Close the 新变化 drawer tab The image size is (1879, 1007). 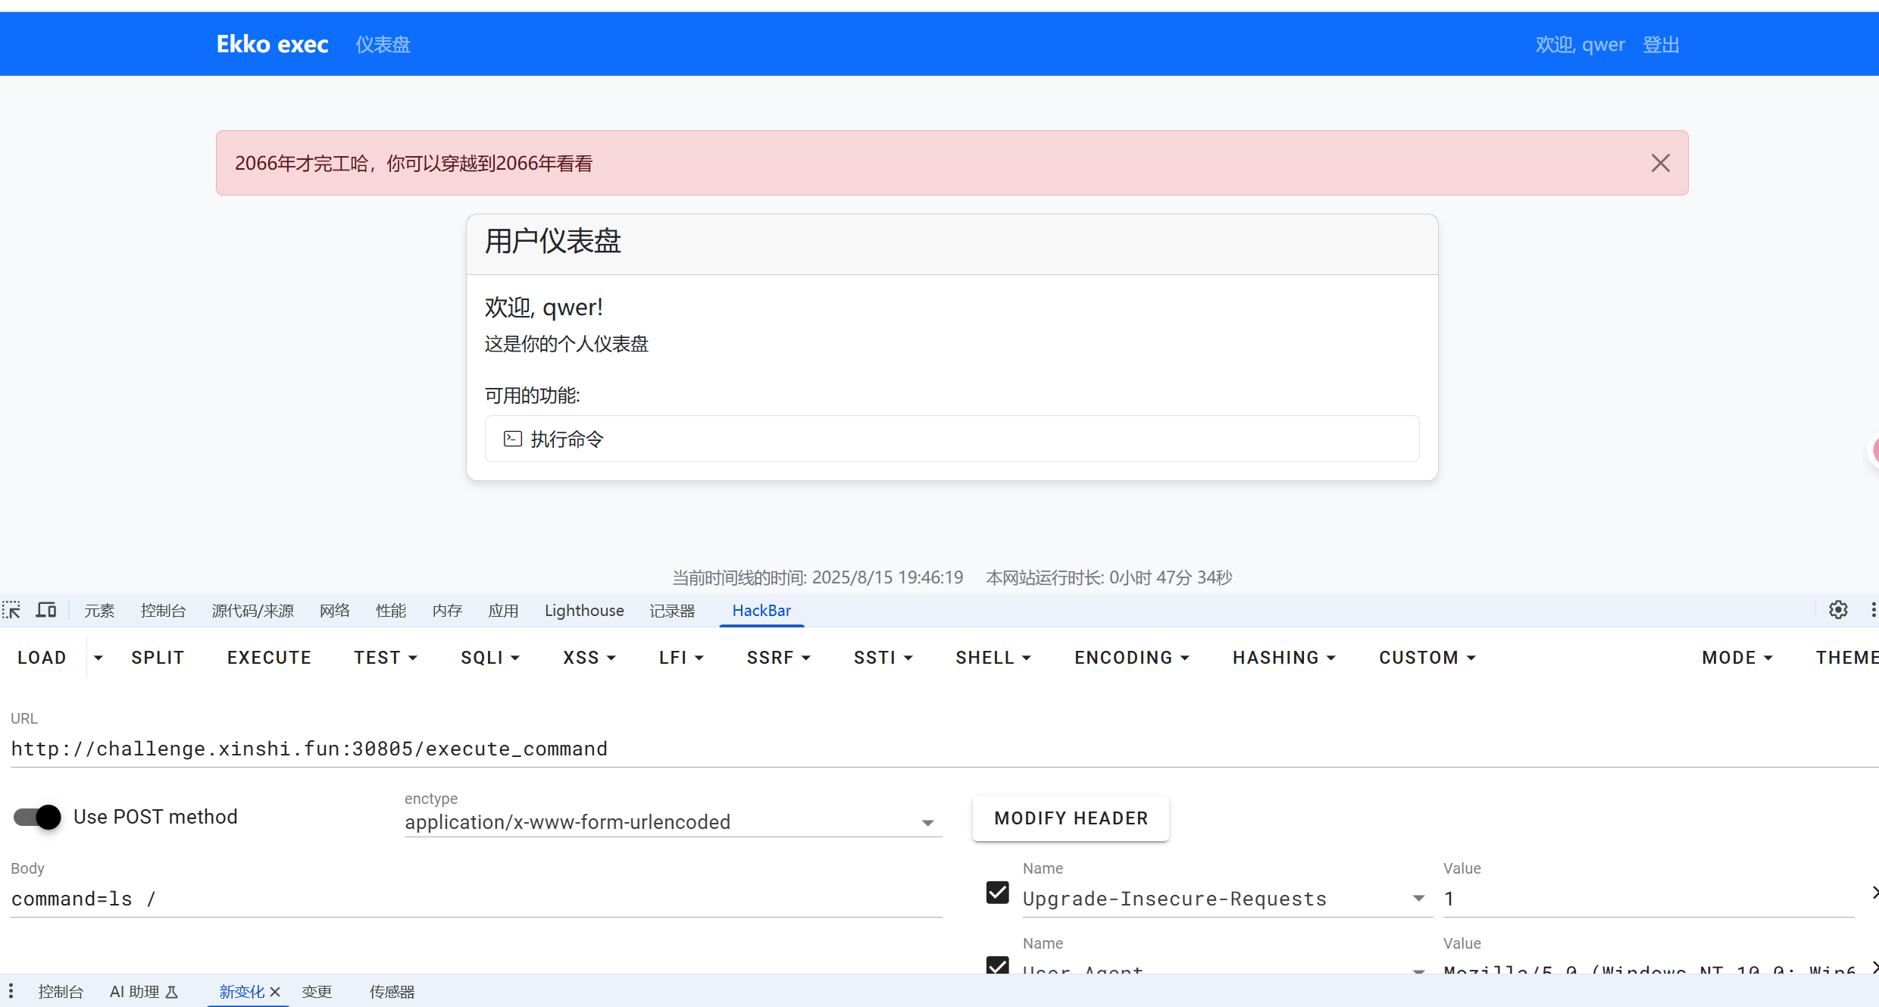click(275, 992)
